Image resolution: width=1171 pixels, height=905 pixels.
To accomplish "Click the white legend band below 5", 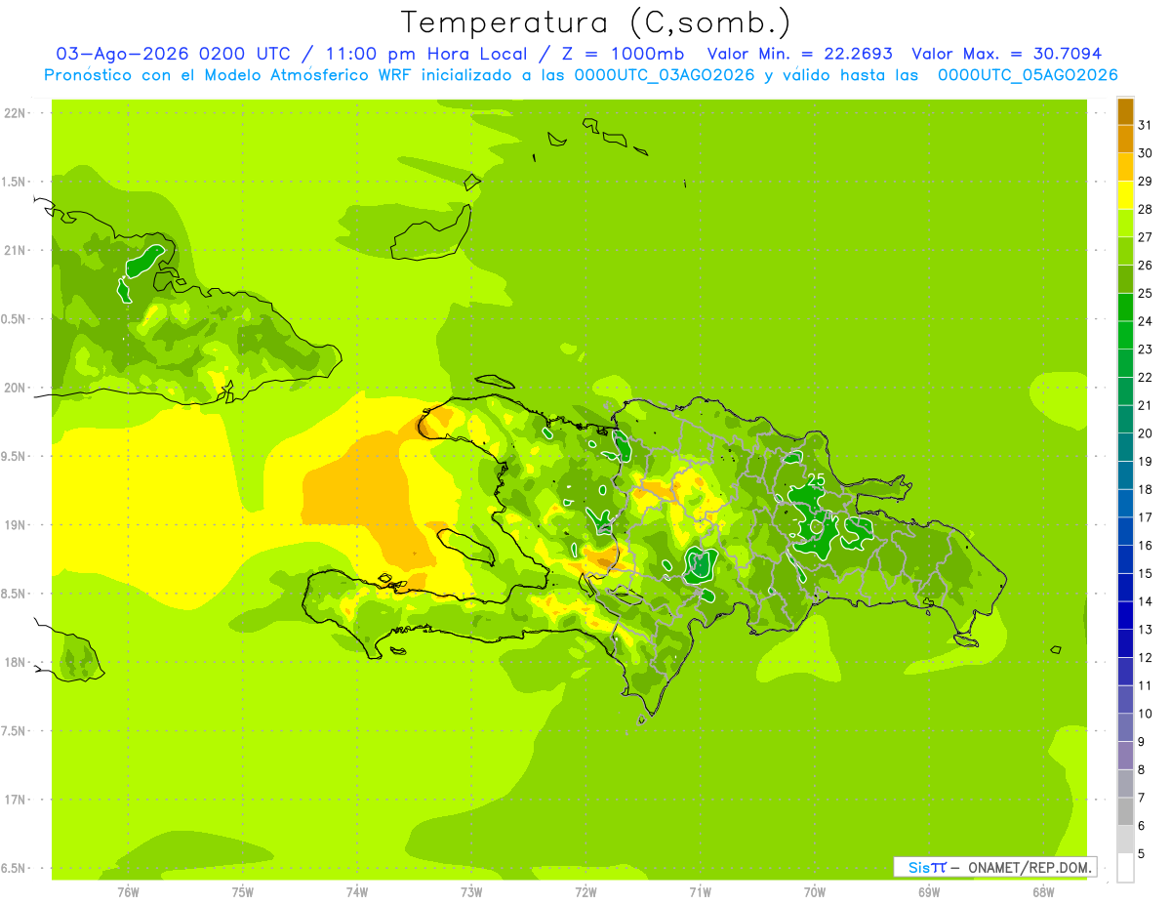I will pos(1125,868).
